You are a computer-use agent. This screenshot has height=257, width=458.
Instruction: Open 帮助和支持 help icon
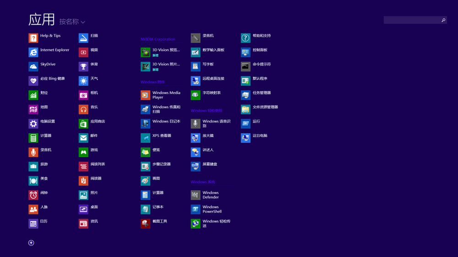(x=245, y=38)
